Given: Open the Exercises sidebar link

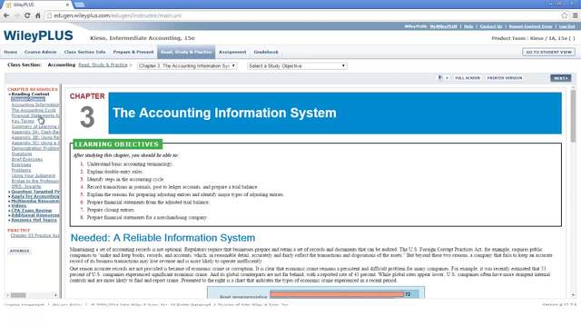Looking at the screenshot, I should click(x=21, y=164).
